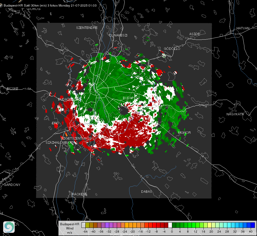Select the SZENTENDRE city label
The image size is (257, 236).
[87, 28]
